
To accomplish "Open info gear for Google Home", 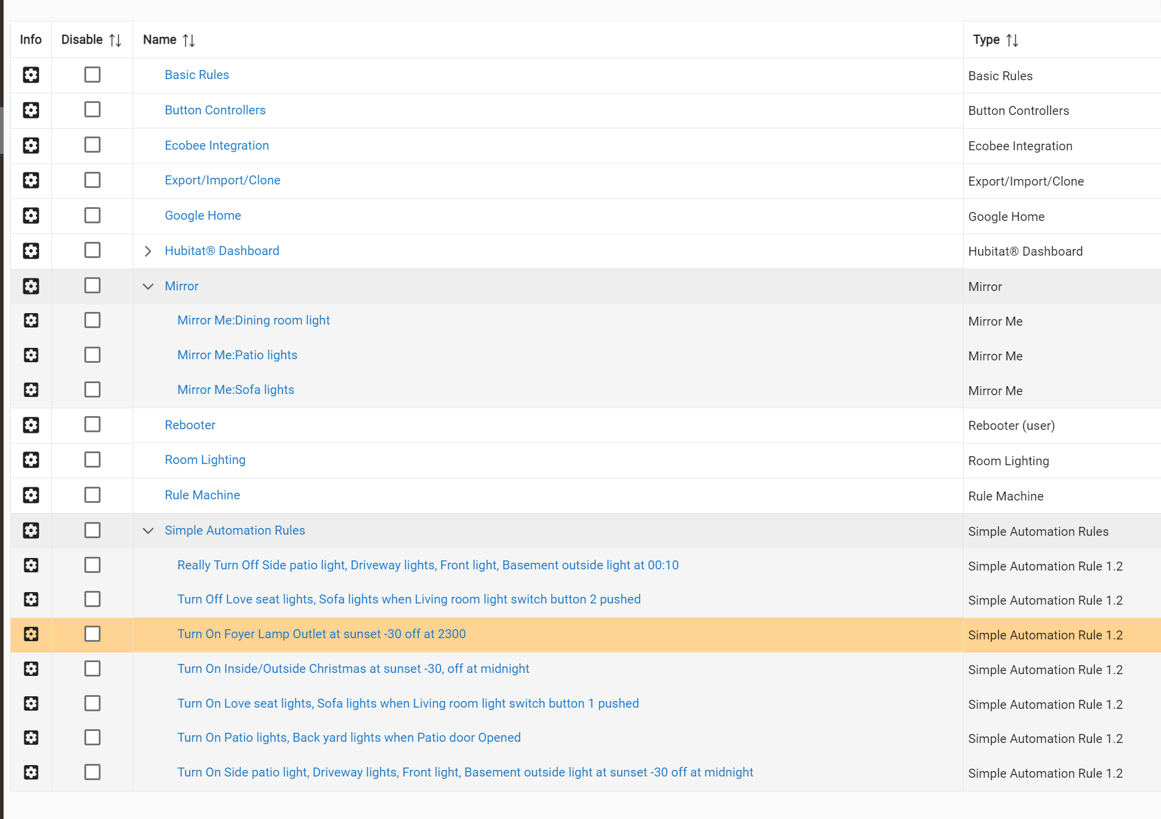I will [31, 216].
